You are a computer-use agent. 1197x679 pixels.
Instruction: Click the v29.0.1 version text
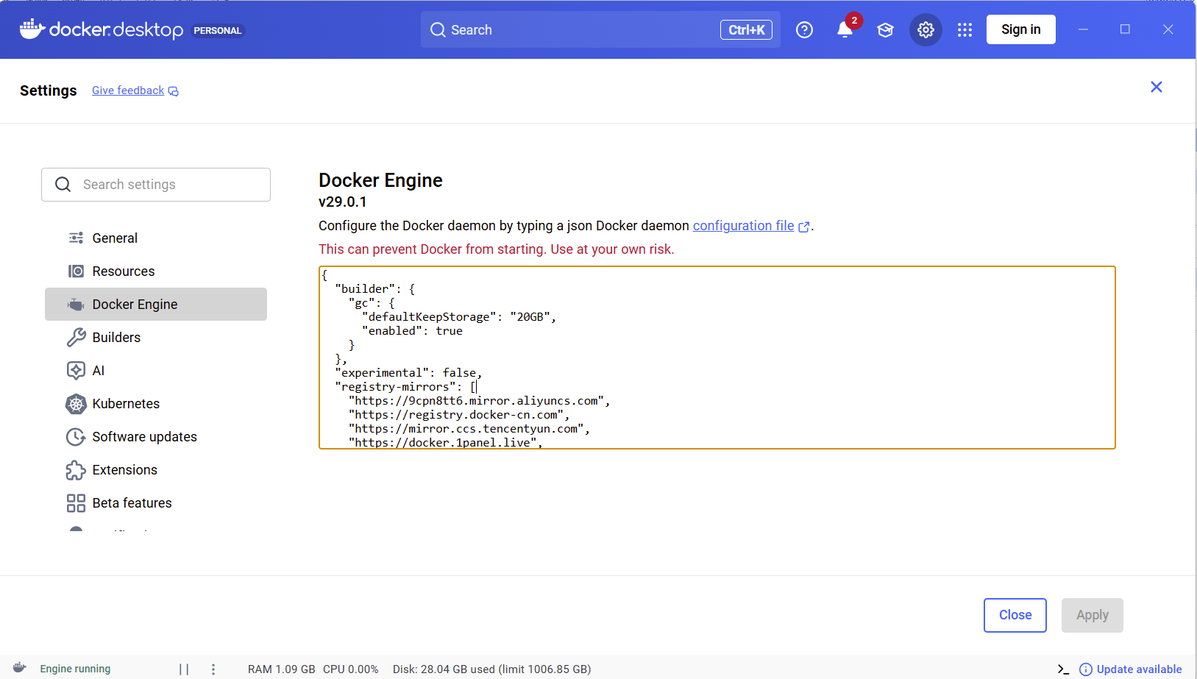coord(343,202)
